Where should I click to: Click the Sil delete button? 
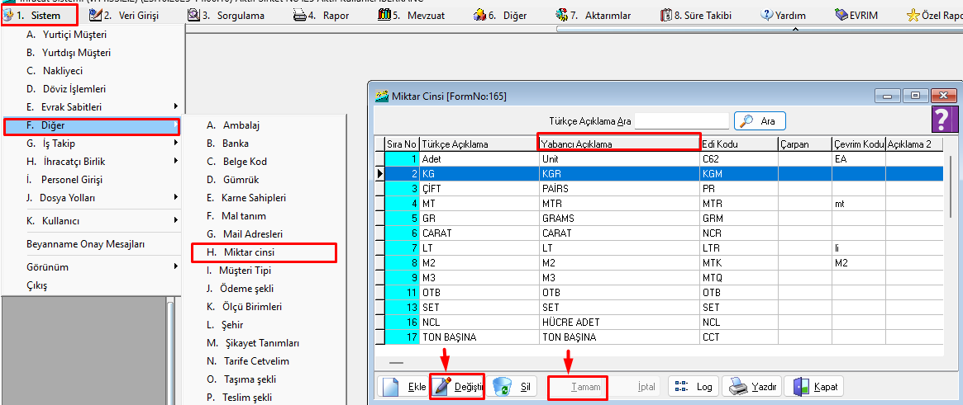coord(512,387)
